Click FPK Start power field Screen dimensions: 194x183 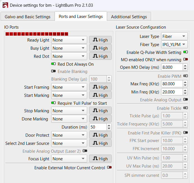[172, 140]
